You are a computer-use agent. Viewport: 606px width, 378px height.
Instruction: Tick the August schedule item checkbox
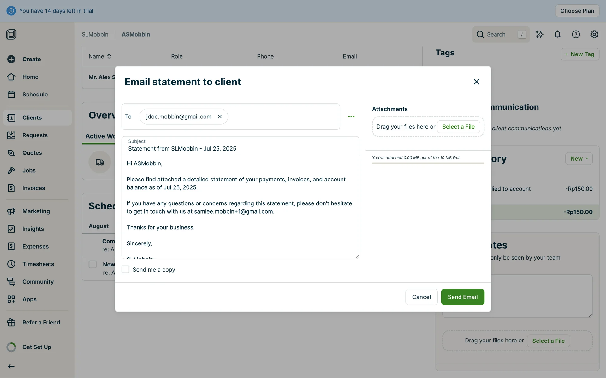[x=92, y=264]
